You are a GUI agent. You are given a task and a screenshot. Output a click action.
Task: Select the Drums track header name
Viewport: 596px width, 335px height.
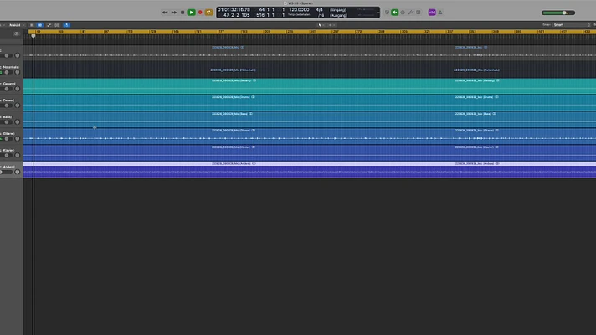pos(8,100)
